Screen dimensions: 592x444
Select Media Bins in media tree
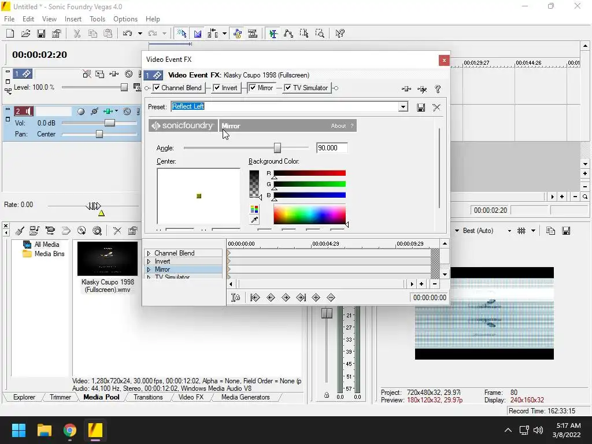(x=50, y=254)
